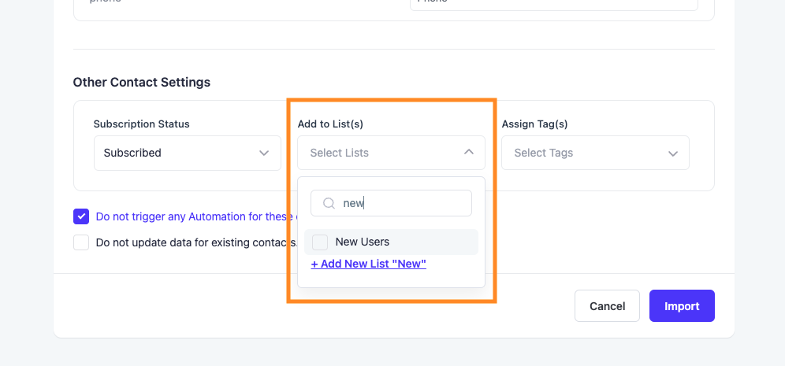Open the Subscription Status dropdown
Image resolution: width=785 pixels, height=366 pixels.
click(188, 153)
